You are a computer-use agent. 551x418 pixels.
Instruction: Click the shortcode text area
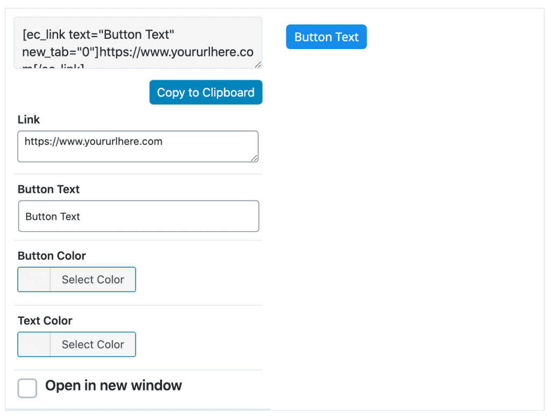[x=138, y=43]
